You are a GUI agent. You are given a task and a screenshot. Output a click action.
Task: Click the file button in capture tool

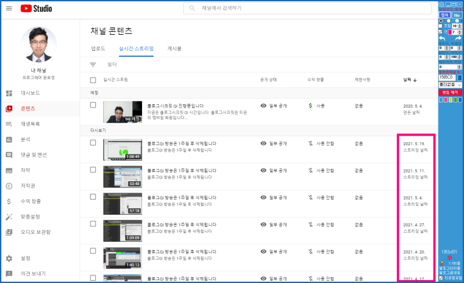click(x=457, y=15)
